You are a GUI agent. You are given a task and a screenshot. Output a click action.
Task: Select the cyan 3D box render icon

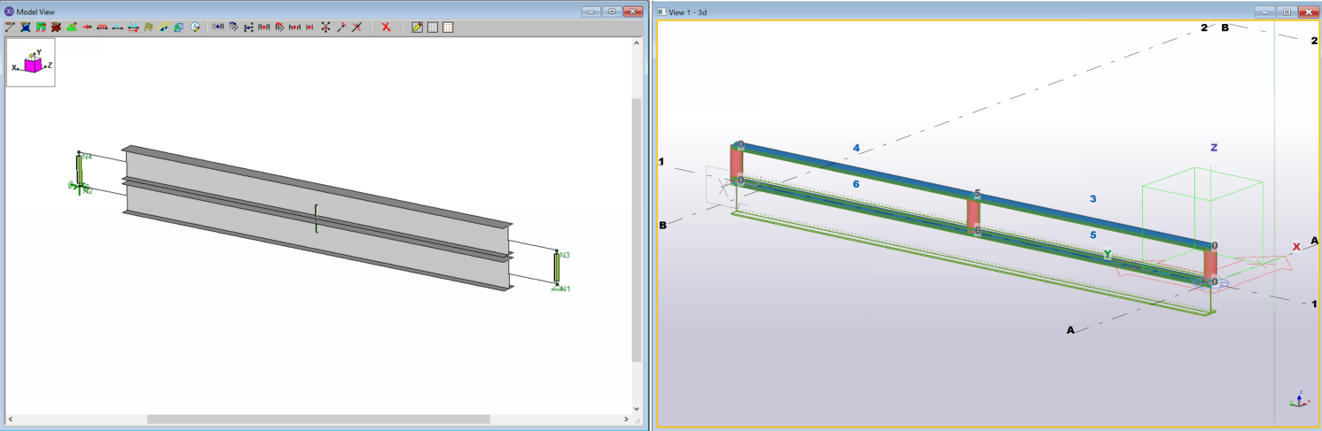coord(178,27)
